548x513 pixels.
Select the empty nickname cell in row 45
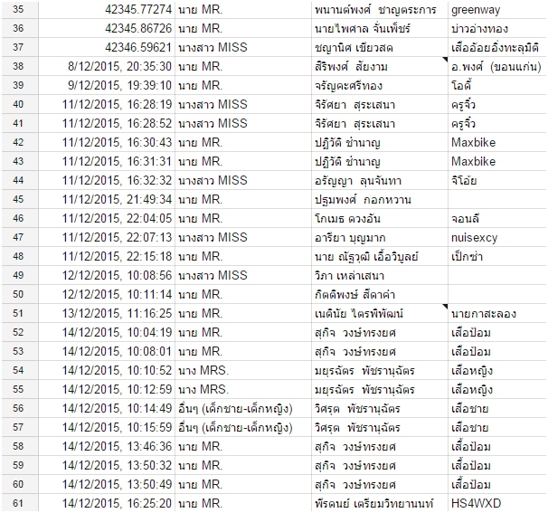click(x=497, y=199)
